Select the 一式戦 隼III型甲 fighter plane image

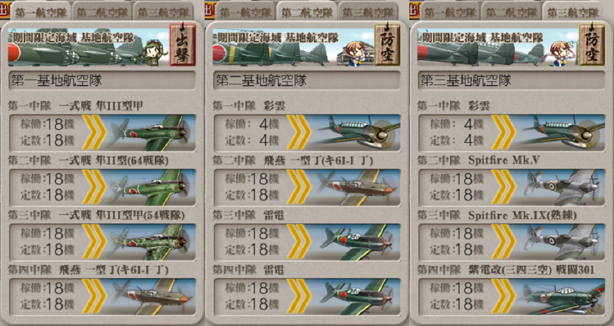point(151,132)
